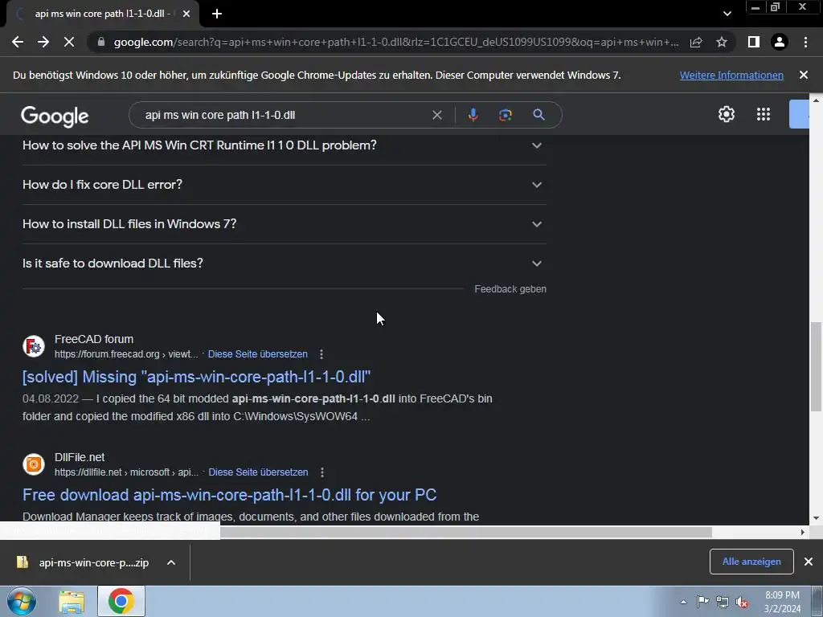Screen dimensions: 823x617
Task: Open DllFile.net site favicon
Action: (34, 464)
